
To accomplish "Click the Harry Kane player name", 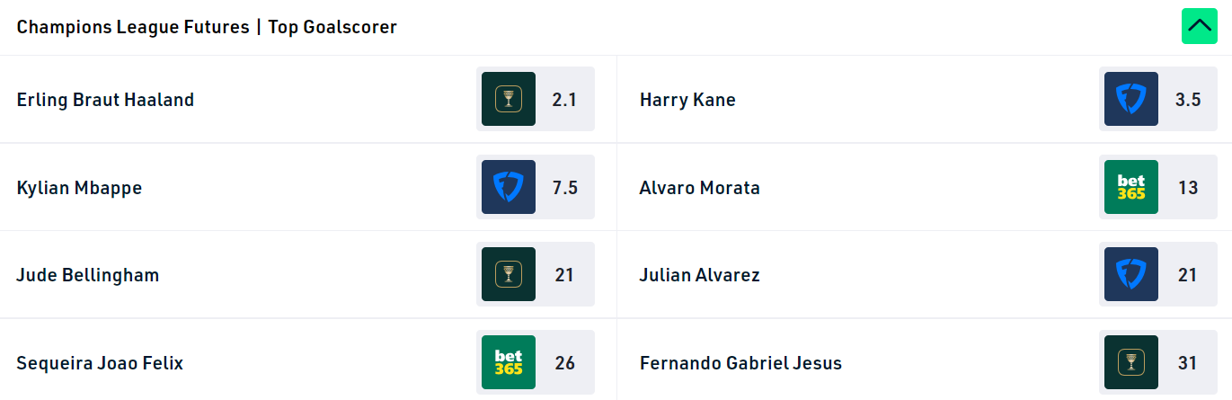I will 687,100.
